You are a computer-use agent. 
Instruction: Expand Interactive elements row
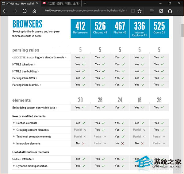point(14,143)
